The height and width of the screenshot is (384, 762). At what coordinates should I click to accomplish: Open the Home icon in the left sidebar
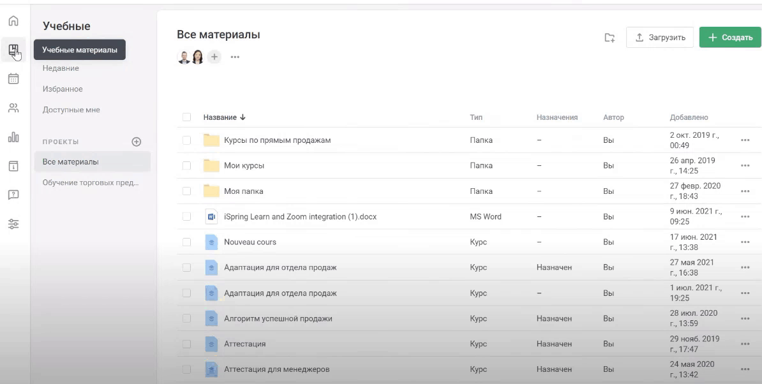[x=13, y=21]
